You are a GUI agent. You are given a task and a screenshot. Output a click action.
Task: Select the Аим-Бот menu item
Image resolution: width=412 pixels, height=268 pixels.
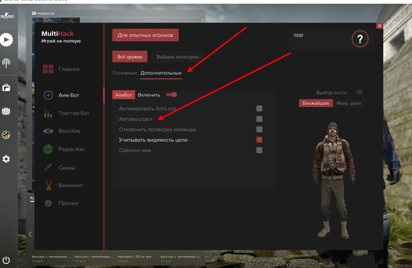pos(69,95)
